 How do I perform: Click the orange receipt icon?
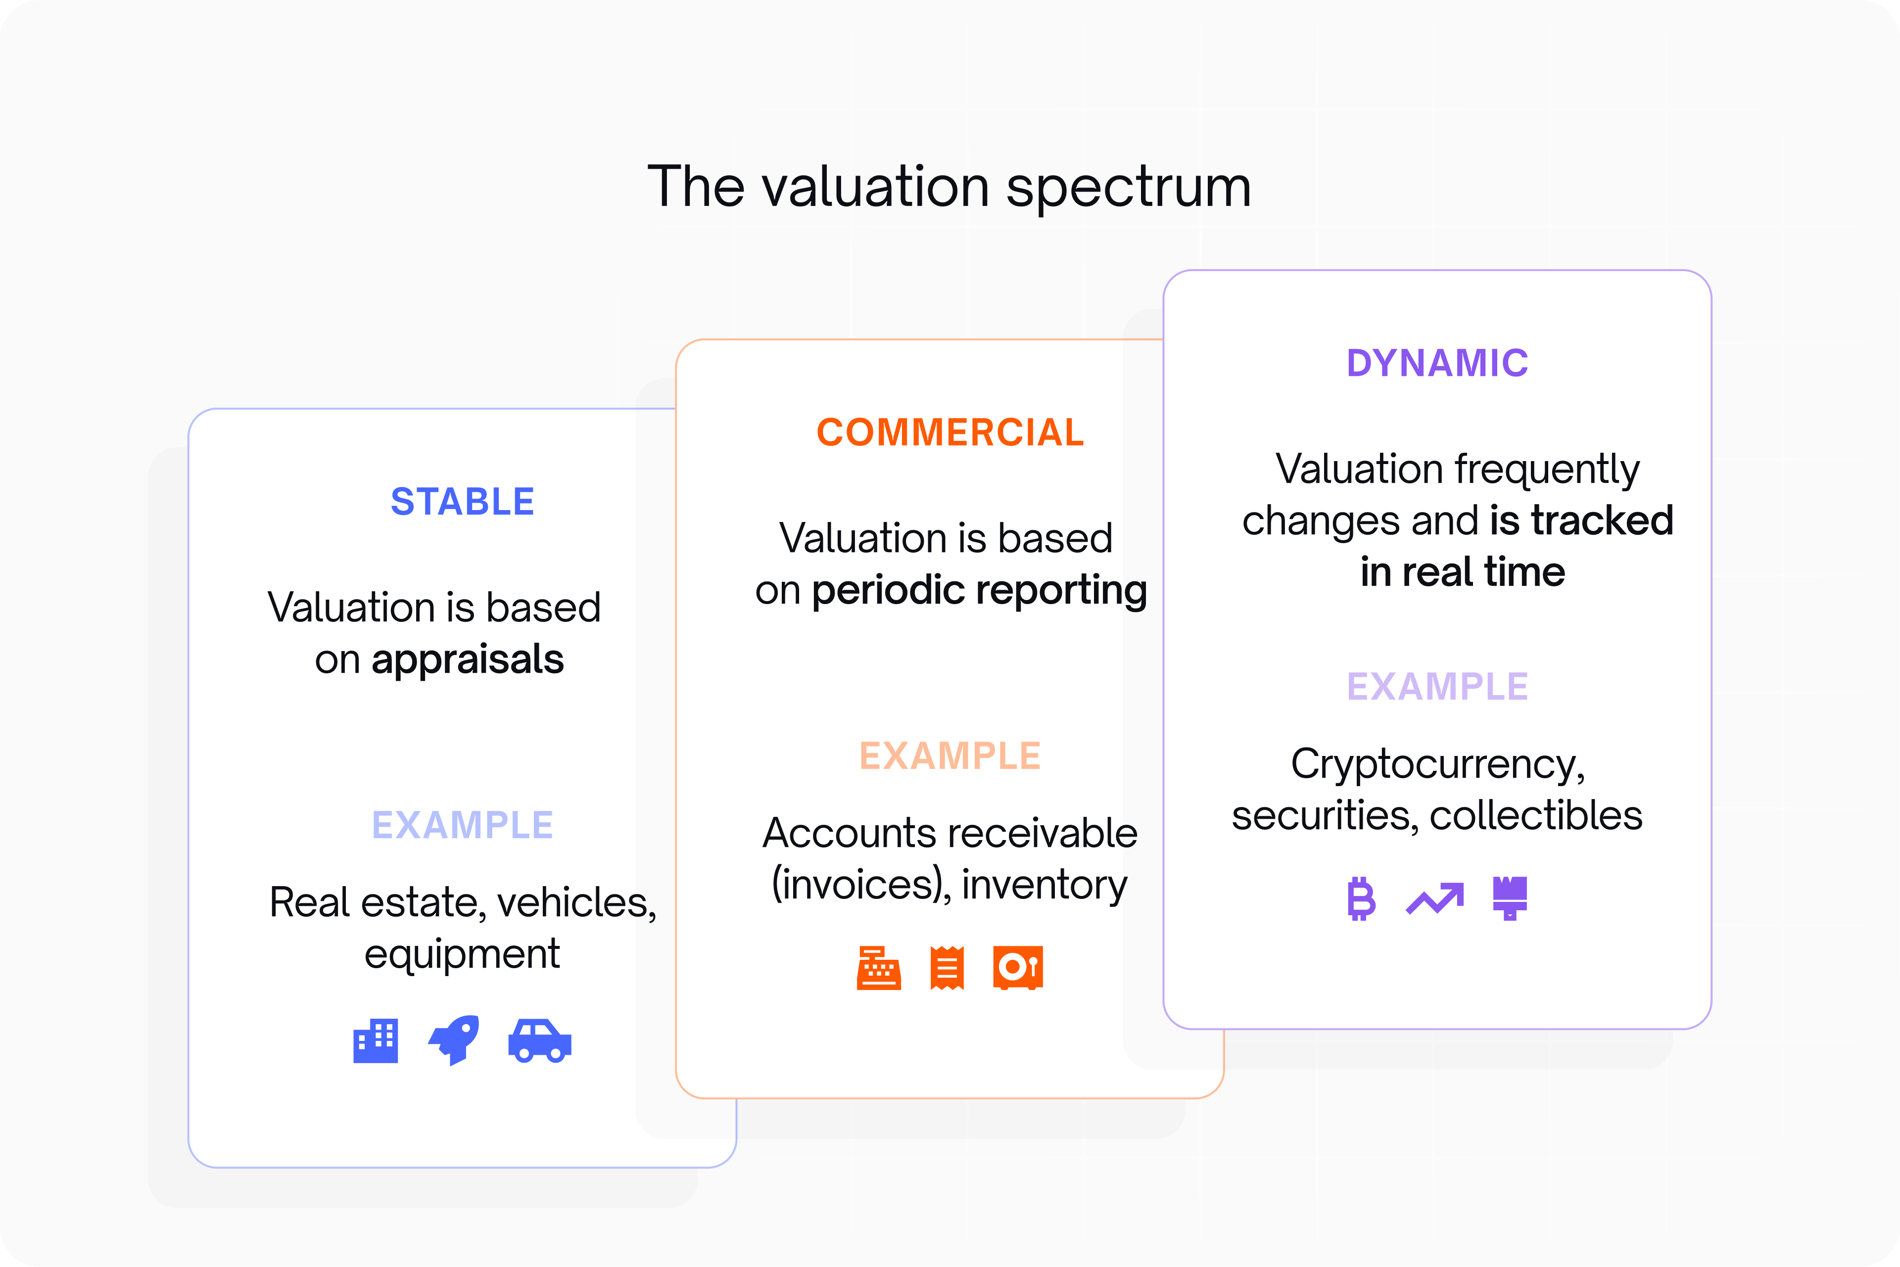point(947,967)
